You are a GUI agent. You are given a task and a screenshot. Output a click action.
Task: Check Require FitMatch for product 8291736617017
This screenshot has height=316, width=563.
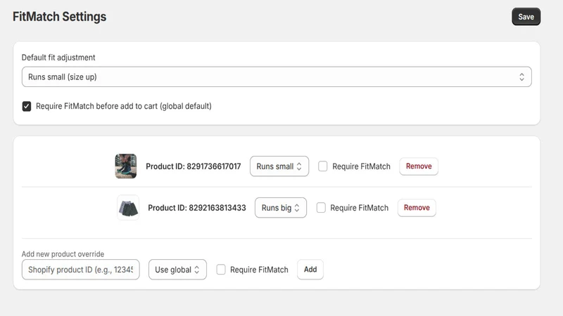click(322, 166)
